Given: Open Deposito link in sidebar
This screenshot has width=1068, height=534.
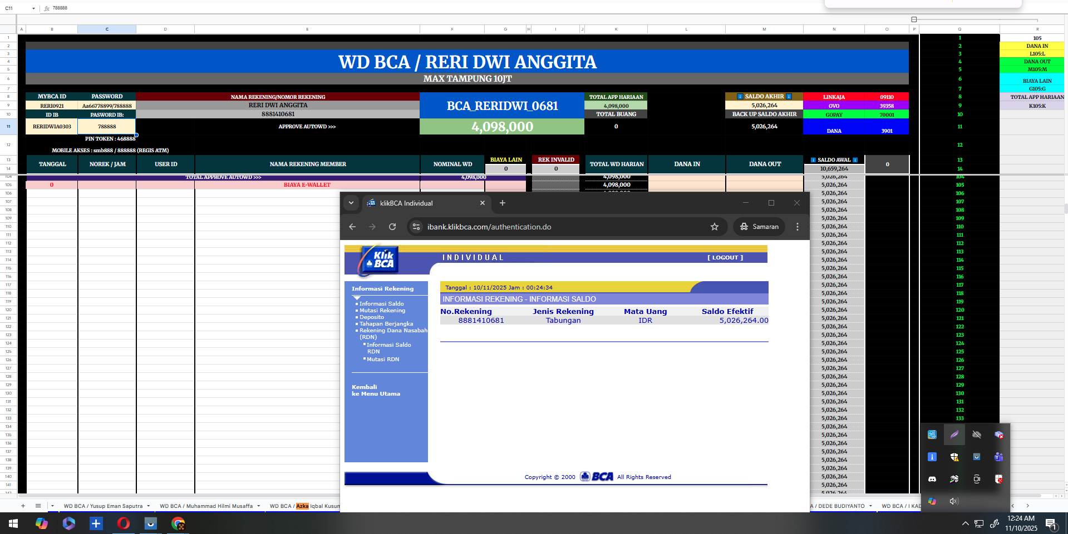Looking at the screenshot, I should (x=371, y=317).
